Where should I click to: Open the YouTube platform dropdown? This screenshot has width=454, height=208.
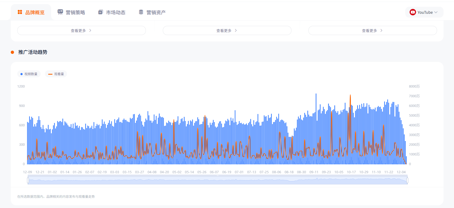pyautogui.click(x=424, y=12)
